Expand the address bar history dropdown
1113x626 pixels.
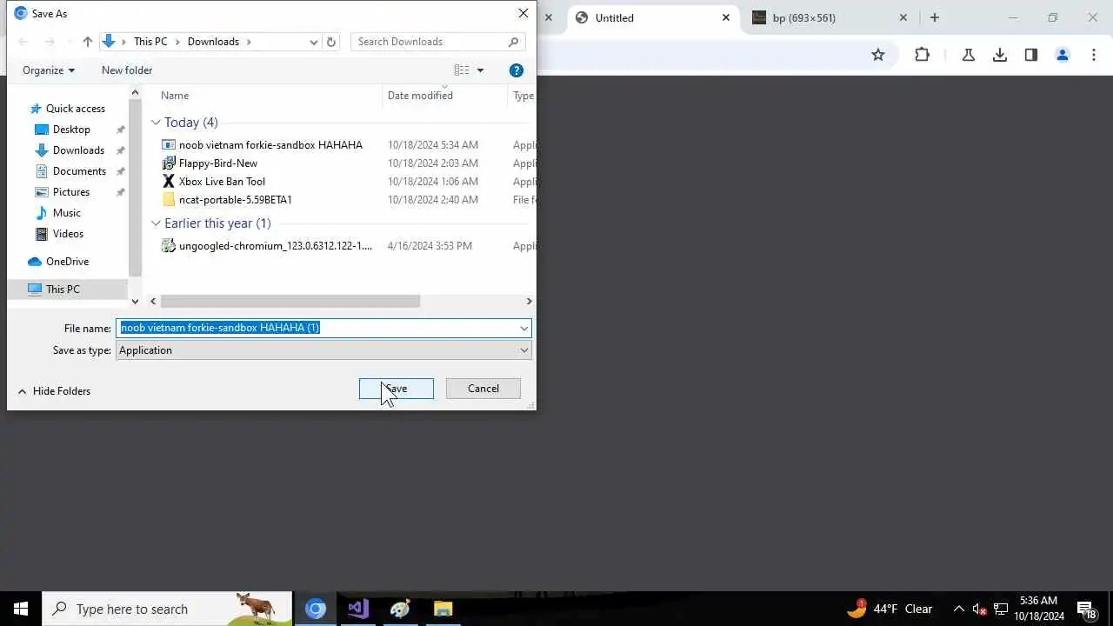coord(314,42)
